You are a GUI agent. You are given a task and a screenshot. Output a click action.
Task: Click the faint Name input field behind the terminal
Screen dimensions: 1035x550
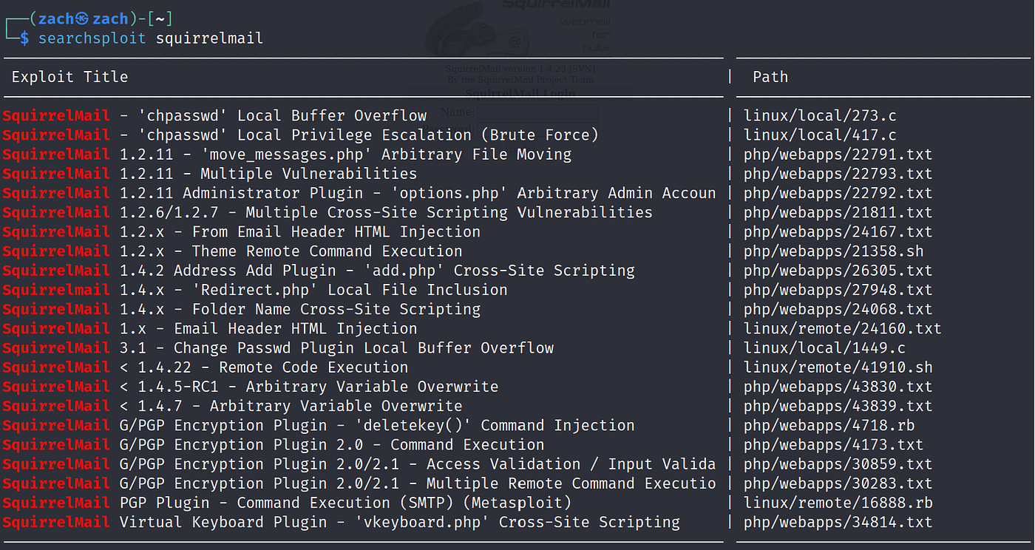tap(537, 112)
